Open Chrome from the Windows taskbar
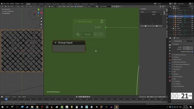The image size is (194, 109). [x=37, y=107]
